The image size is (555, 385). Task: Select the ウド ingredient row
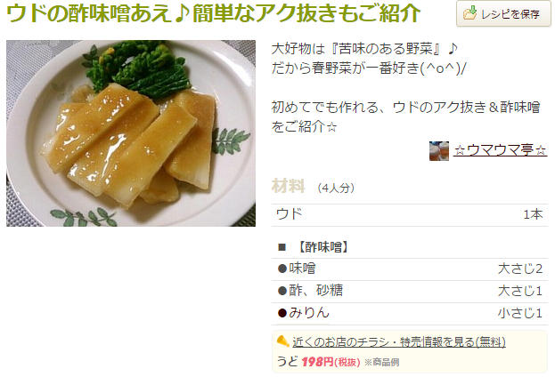[x=410, y=215]
